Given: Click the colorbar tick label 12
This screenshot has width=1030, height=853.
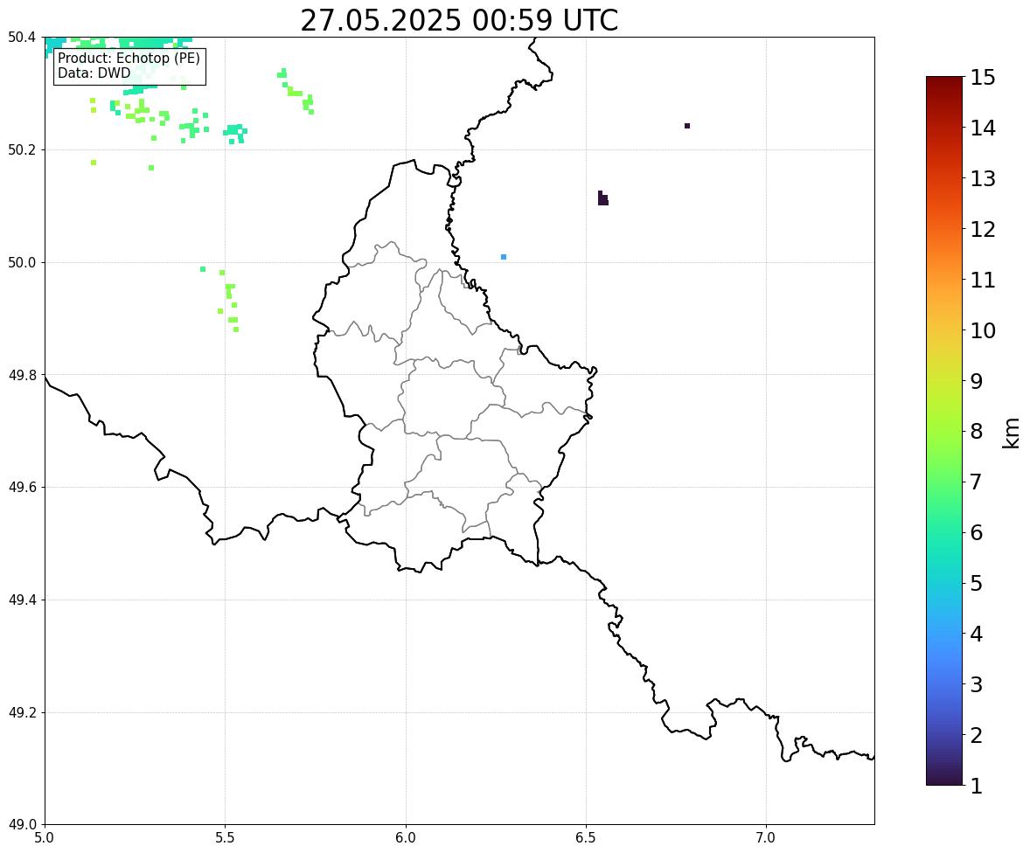Looking at the screenshot, I should tap(983, 229).
